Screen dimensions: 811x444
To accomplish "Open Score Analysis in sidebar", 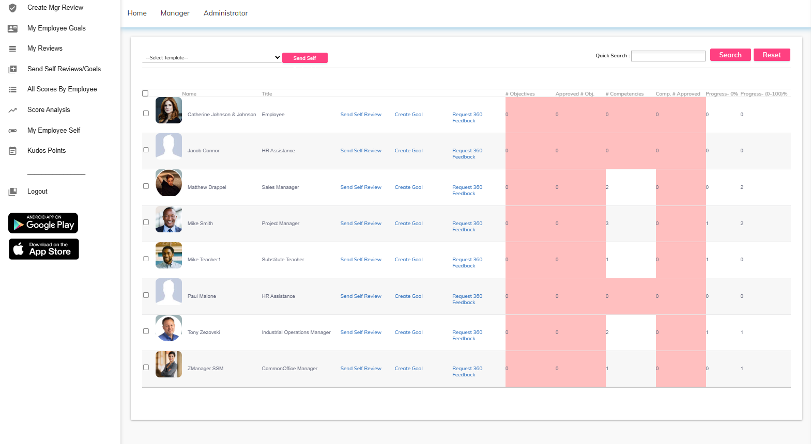I will (x=49, y=110).
